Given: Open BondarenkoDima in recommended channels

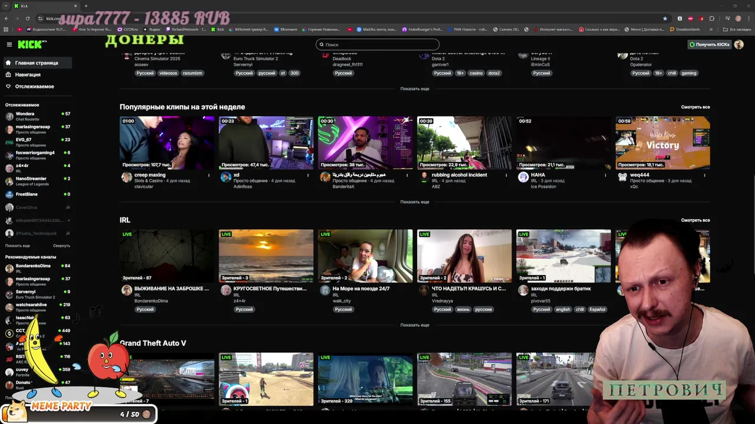Looking at the screenshot, I should tap(37, 268).
